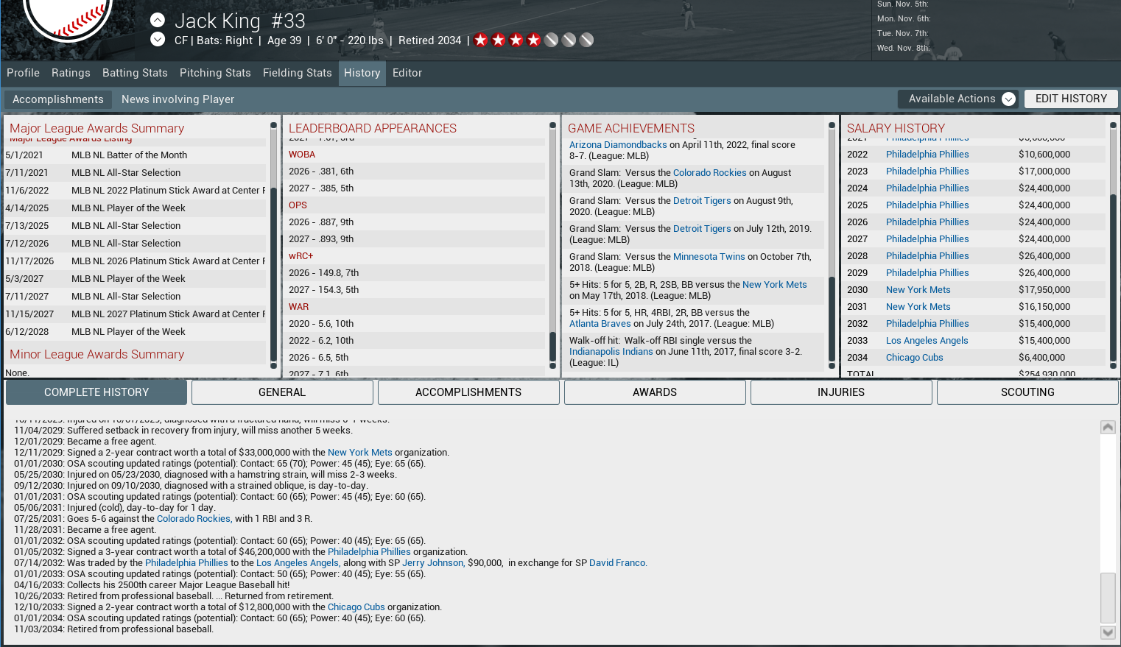Open David Franco player link
Viewport: 1121px width, 647px height.
(x=618, y=563)
